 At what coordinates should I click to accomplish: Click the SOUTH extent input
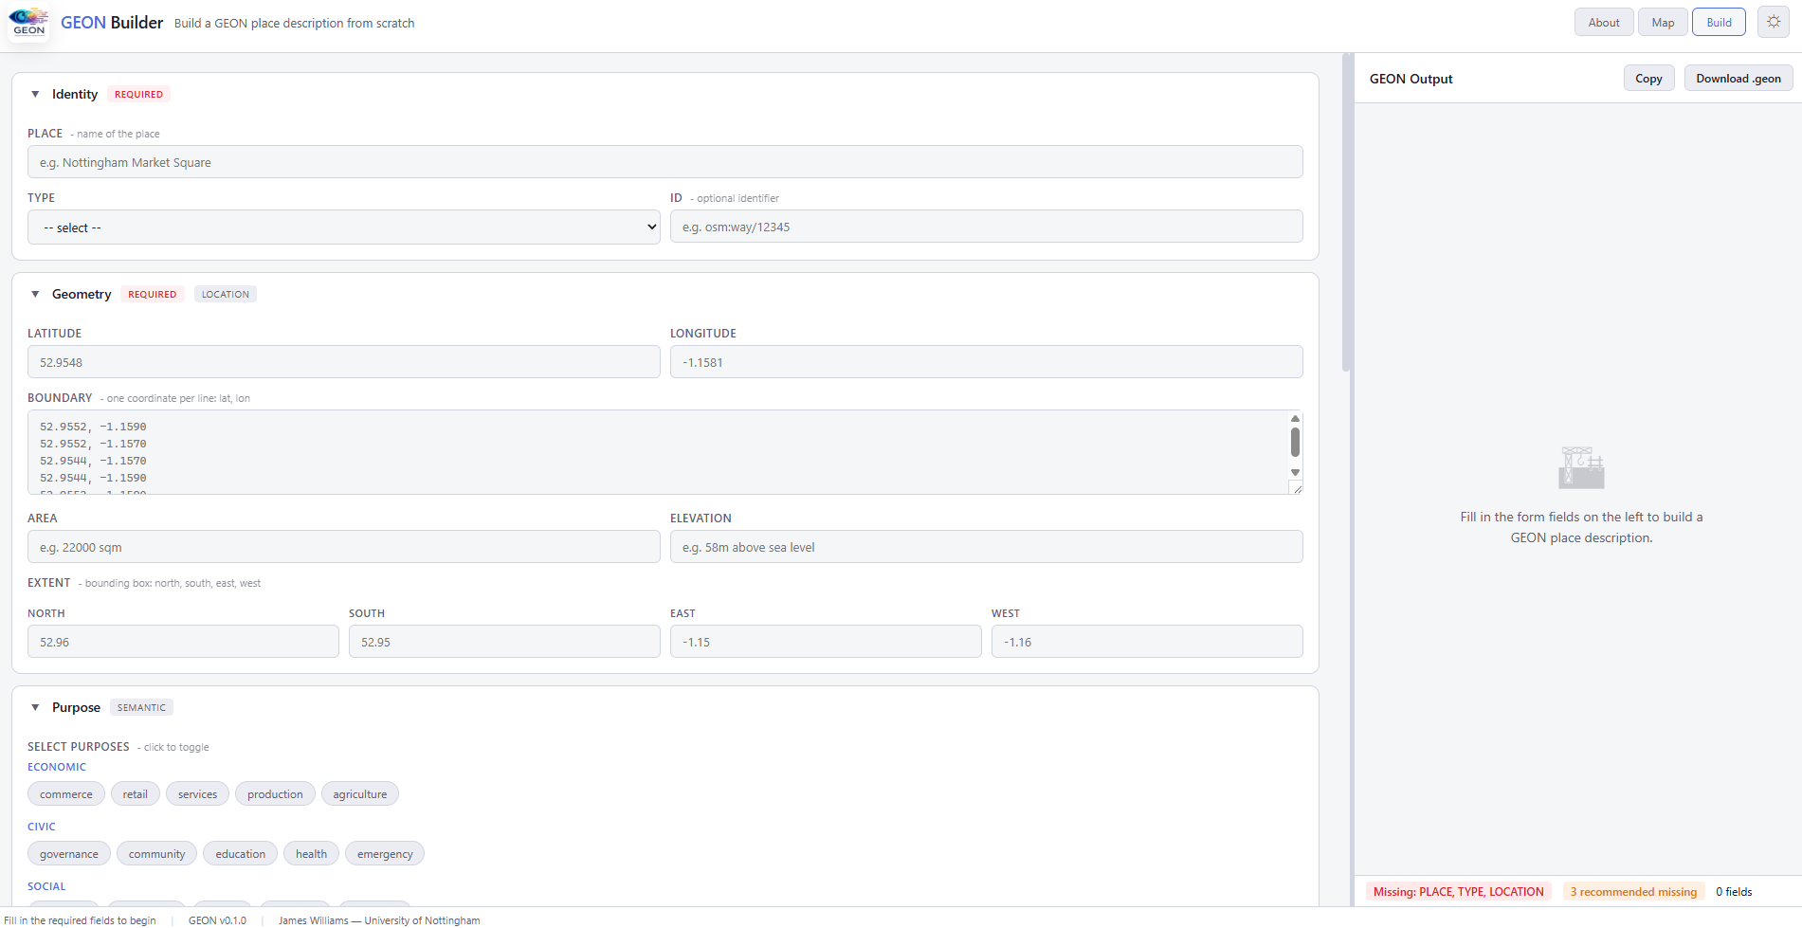point(504,642)
